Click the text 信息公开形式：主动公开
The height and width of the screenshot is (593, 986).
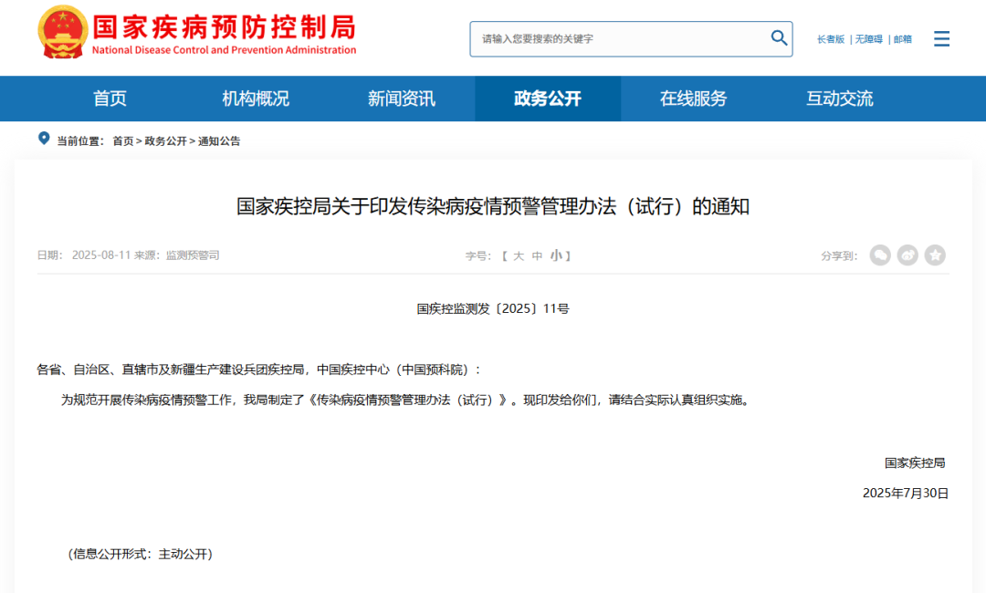pyautogui.click(x=141, y=554)
